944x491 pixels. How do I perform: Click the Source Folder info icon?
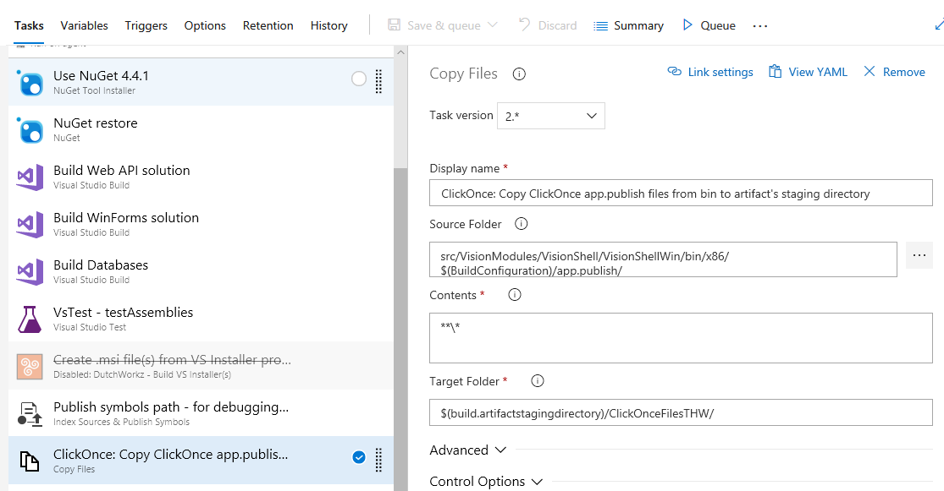(x=522, y=224)
